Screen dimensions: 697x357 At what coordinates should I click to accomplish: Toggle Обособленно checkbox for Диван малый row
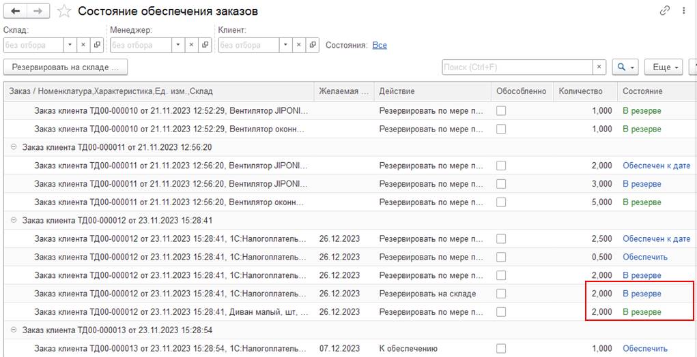click(x=501, y=312)
